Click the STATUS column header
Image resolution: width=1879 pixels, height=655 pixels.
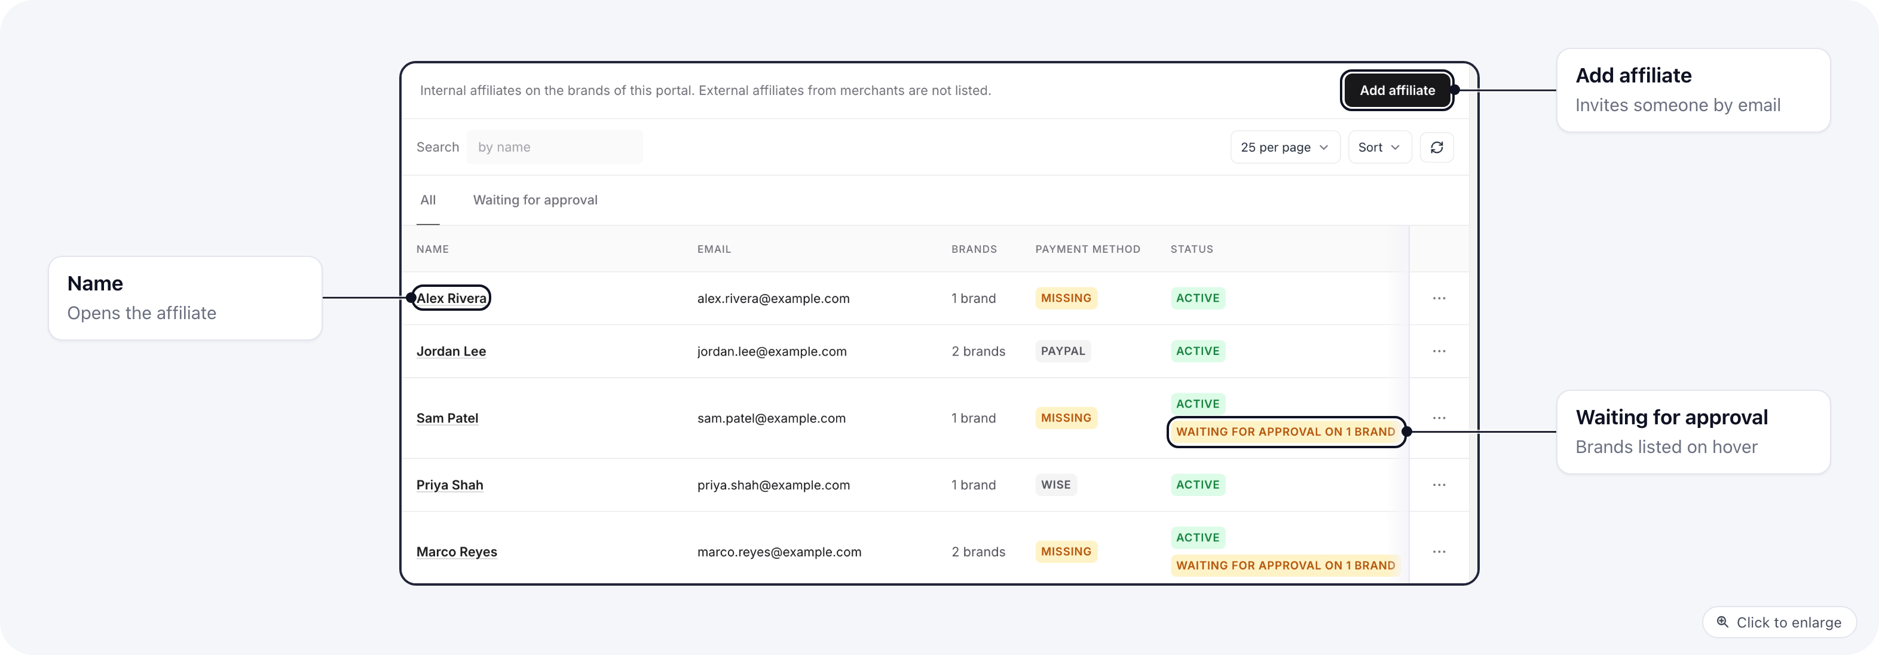1192,249
